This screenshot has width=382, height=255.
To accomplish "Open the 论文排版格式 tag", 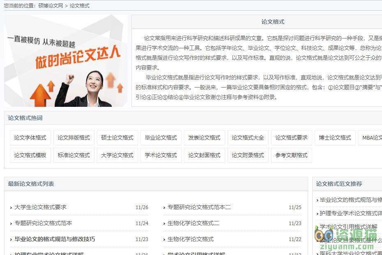I will pyautogui.click(x=74, y=138).
